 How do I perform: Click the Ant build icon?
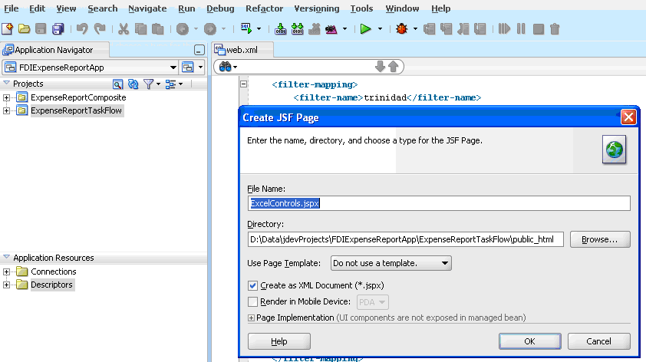point(331,29)
